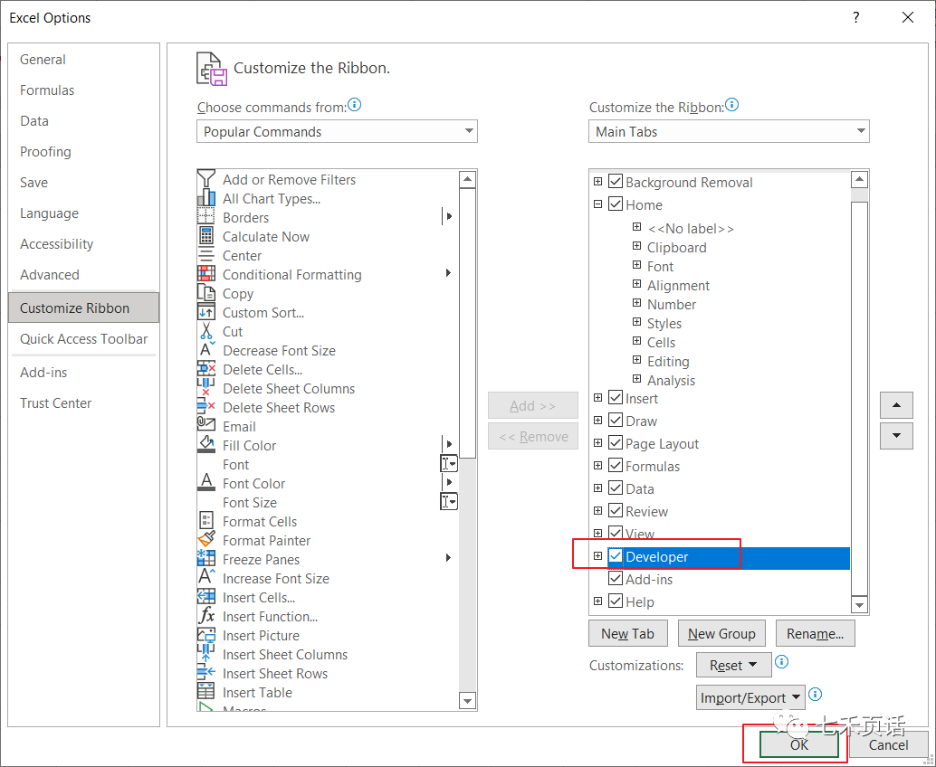
Task: Click the Decrease Font Size icon
Action: [206, 350]
